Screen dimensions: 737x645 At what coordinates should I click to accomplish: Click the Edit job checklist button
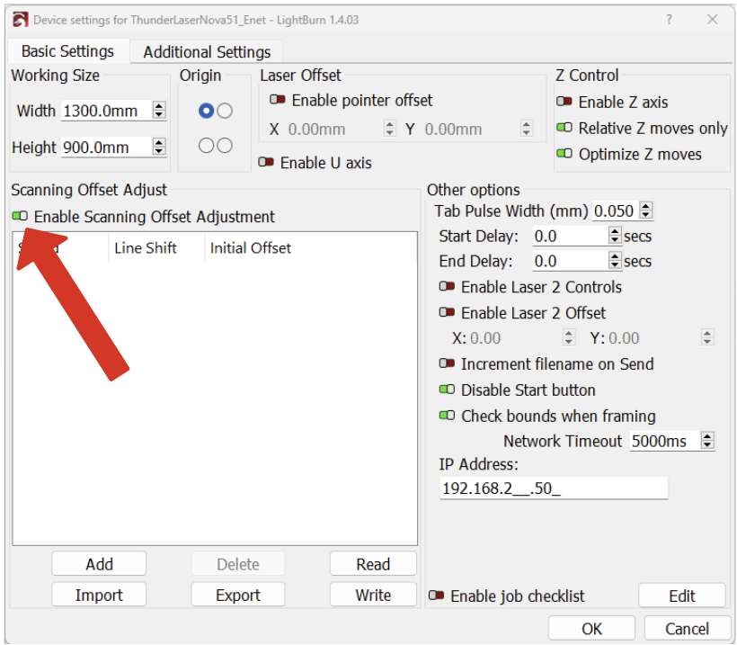point(682,596)
